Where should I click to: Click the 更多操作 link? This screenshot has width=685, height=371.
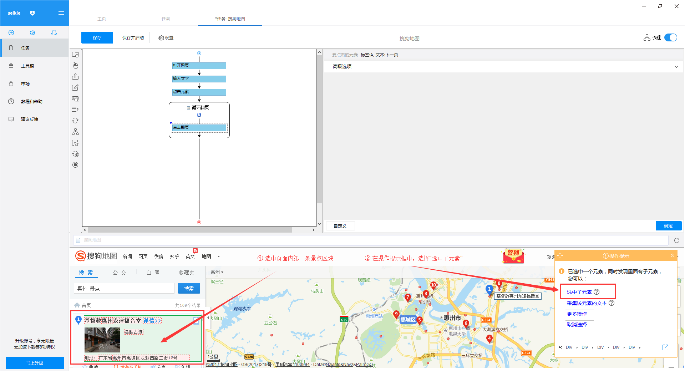point(577,314)
